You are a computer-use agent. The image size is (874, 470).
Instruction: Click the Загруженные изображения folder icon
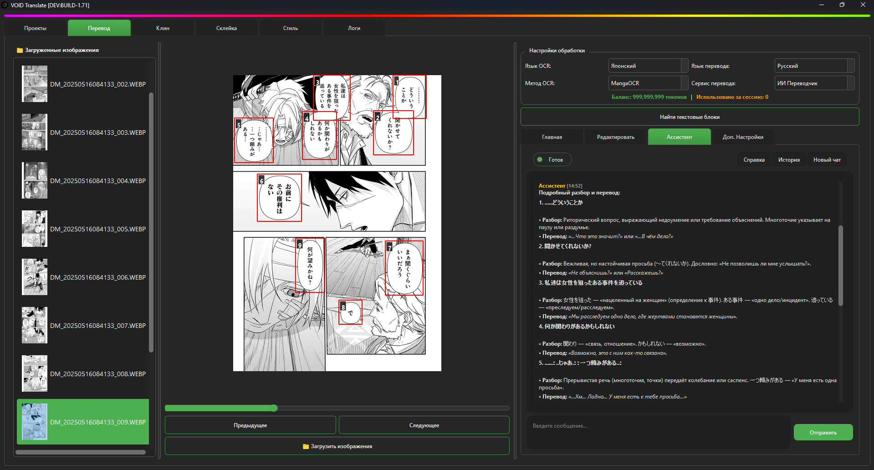20,50
